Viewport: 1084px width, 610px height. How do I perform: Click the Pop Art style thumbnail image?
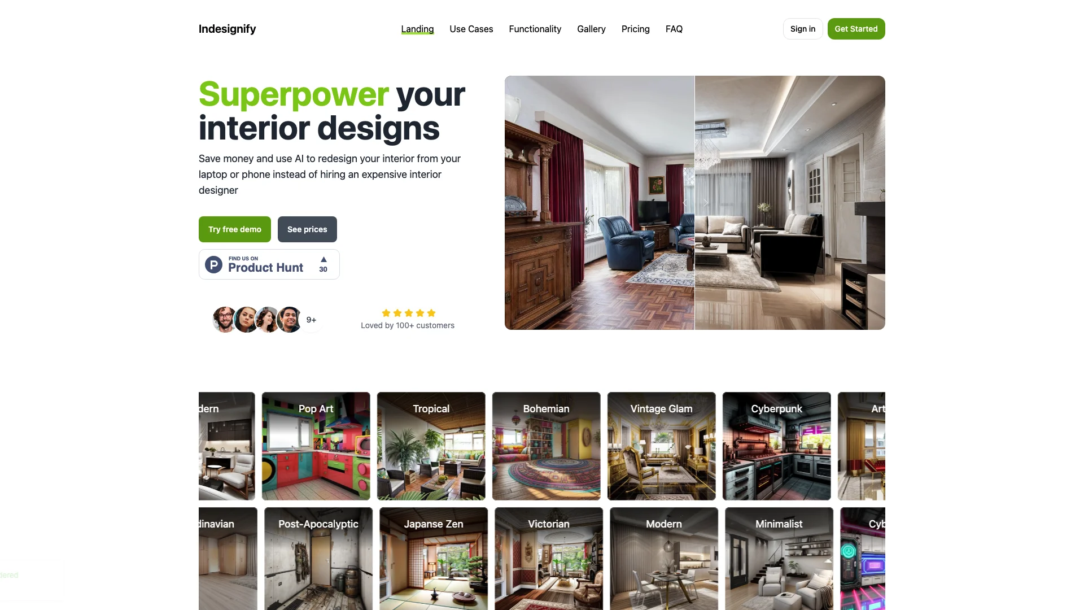point(316,446)
